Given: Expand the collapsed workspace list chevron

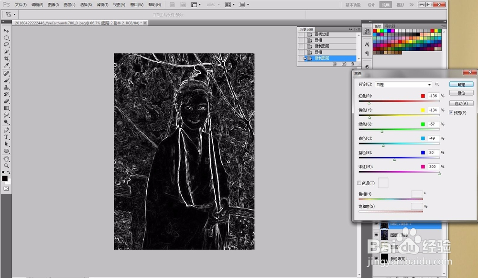Looking at the screenshot, I should click(x=412, y=5).
